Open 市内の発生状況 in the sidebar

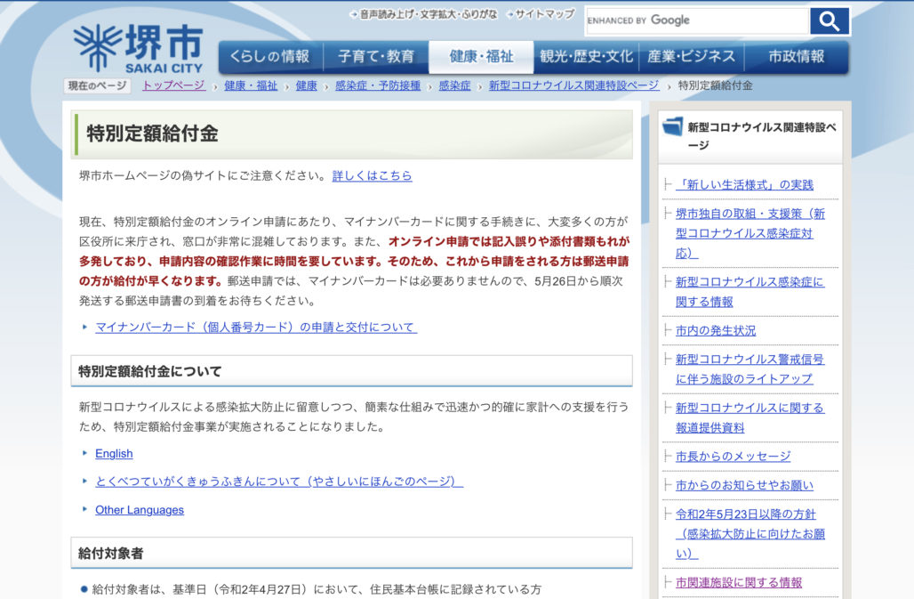coord(716,330)
